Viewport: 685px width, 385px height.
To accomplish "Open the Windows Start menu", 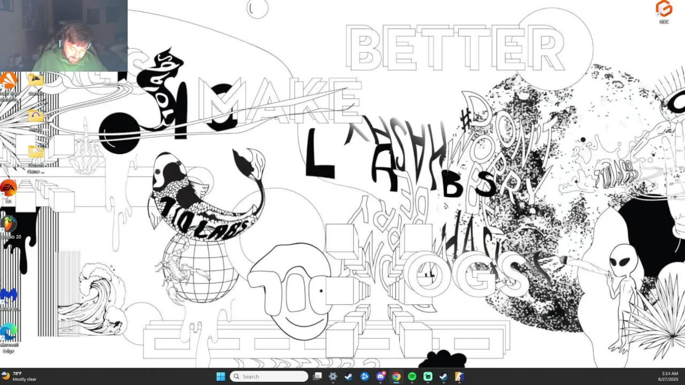I will 220,376.
